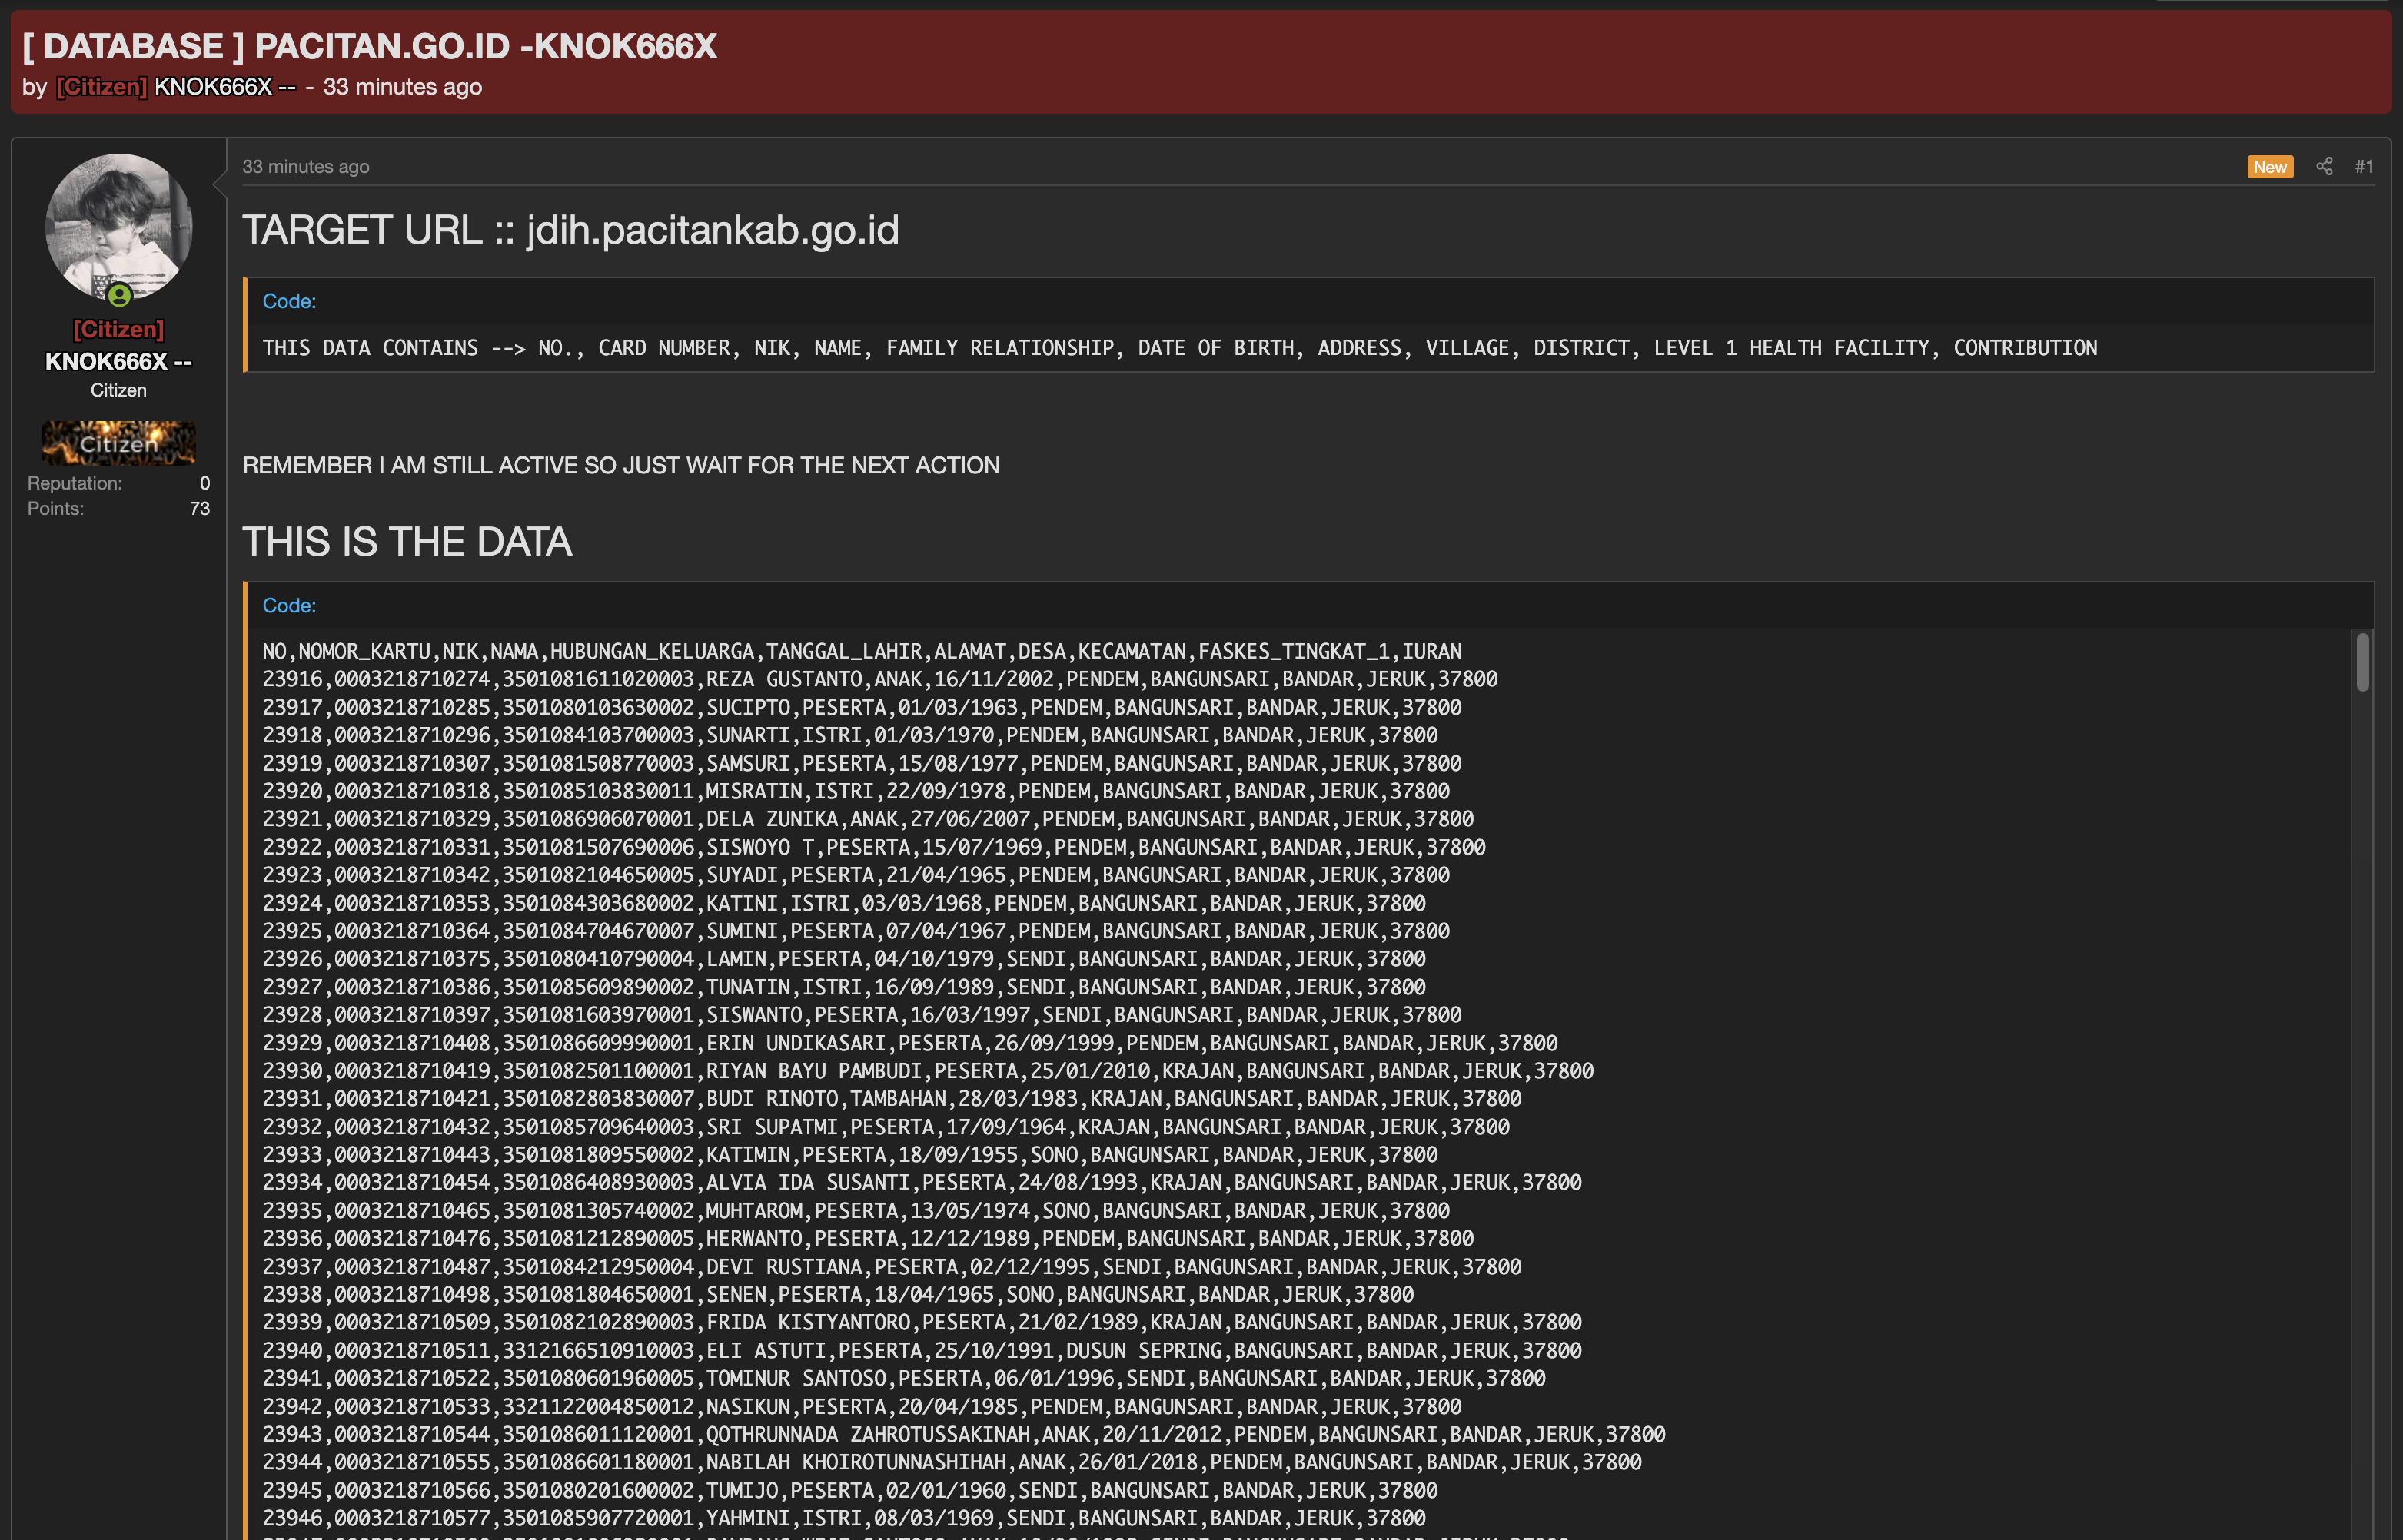The image size is (2403, 1540).
Task: Click the second Code: label above data
Action: coord(289,605)
